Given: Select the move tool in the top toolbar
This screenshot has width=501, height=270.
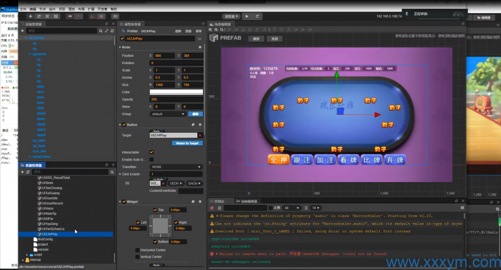Looking at the screenshot, I should tap(30, 16).
